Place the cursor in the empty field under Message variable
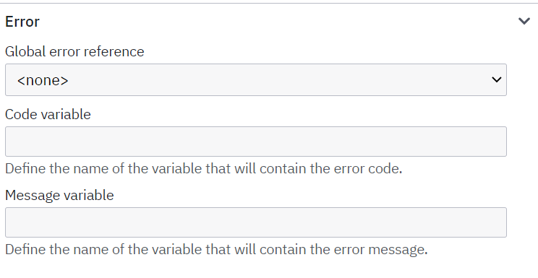The width and height of the screenshot is (538, 278). coord(255,222)
